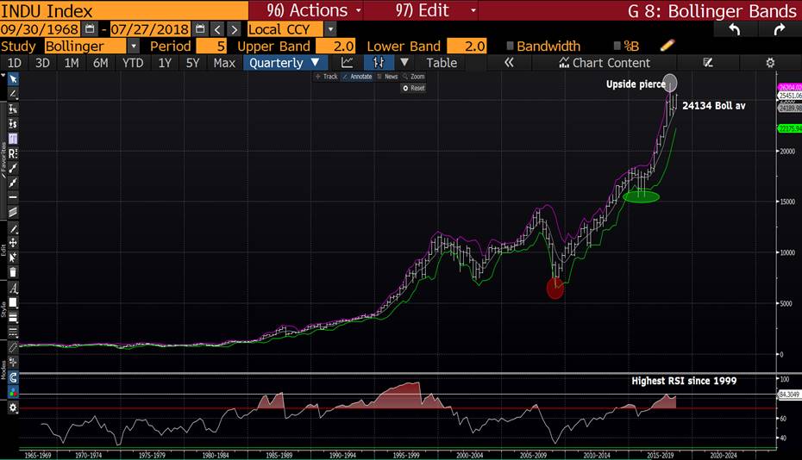The height and width of the screenshot is (460, 802).
Task: Click the Reset zoom button
Action: click(414, 88)
